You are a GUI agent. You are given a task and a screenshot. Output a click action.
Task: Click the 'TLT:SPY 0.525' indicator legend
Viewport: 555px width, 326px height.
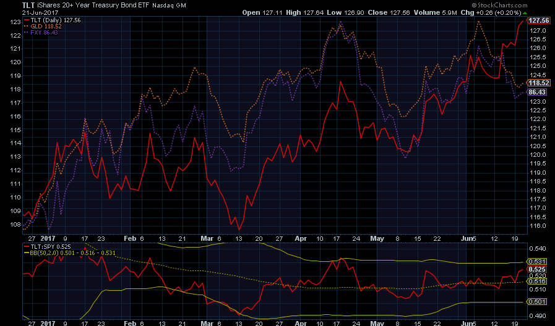(51, 247)
